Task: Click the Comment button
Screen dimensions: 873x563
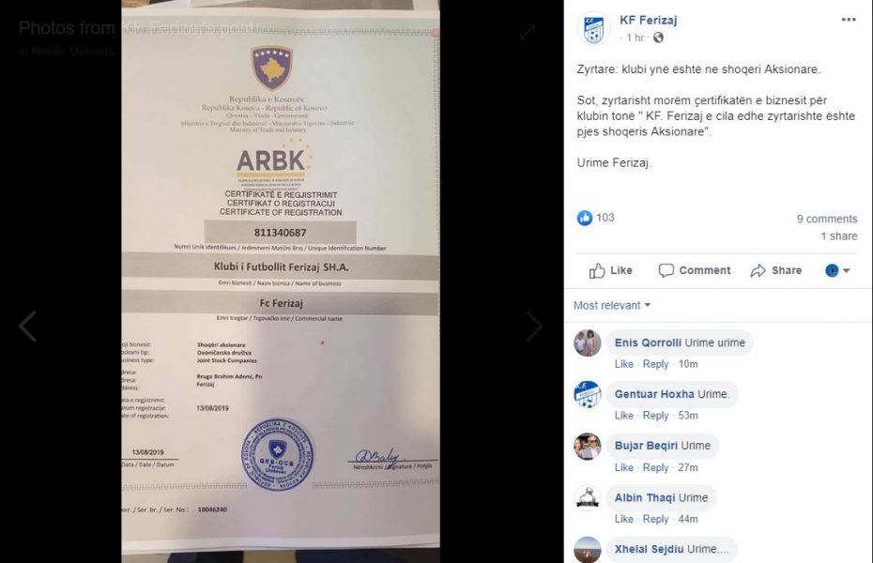Action: point(695,270)
